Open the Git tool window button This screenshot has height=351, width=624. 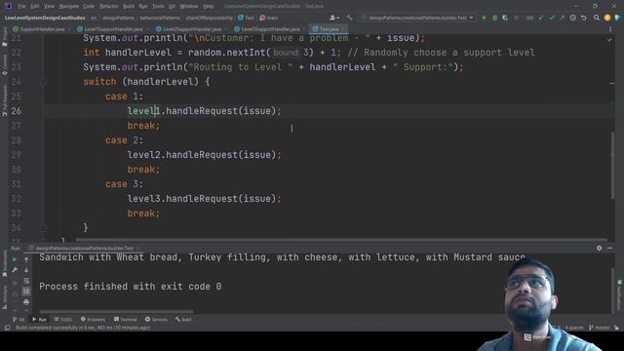point(19,319)
